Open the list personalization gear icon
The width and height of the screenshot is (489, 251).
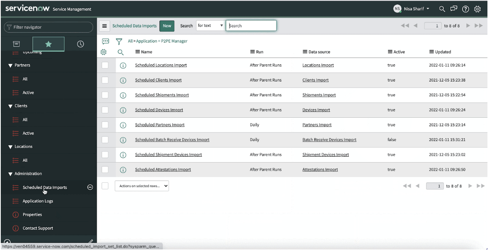click(x=103, y=52)
